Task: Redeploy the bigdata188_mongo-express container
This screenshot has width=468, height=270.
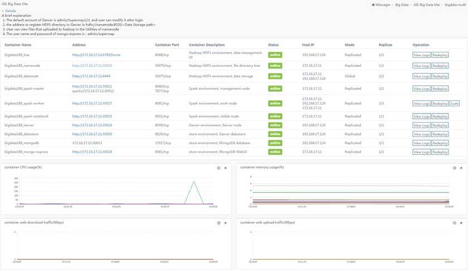Action: click(440, 152)
